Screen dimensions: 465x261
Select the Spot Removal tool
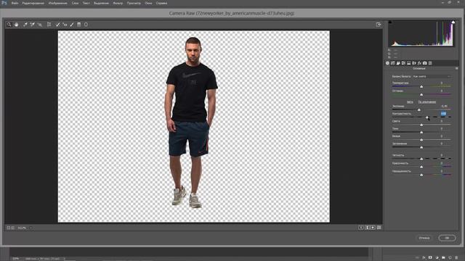click(58, 25)
